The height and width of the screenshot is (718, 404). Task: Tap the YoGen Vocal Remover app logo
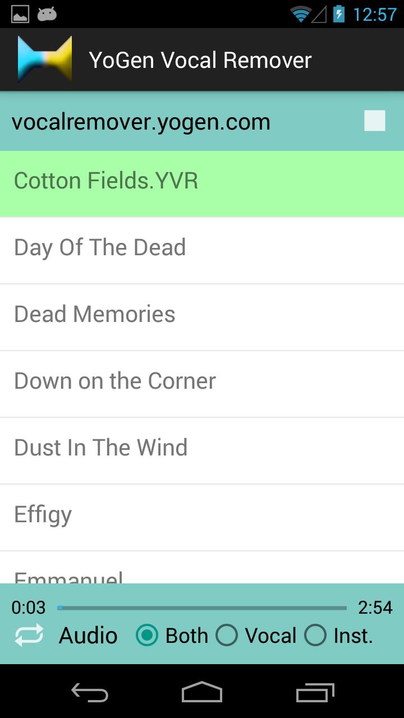click(x=45, y=59)
